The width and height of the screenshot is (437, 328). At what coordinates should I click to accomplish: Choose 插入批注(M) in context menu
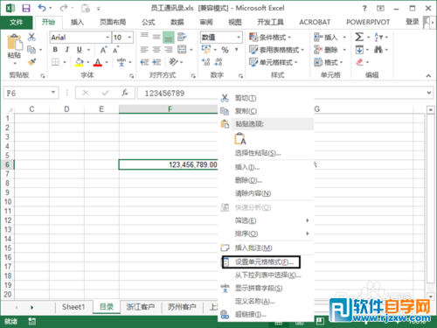click(x=253, y=248)
